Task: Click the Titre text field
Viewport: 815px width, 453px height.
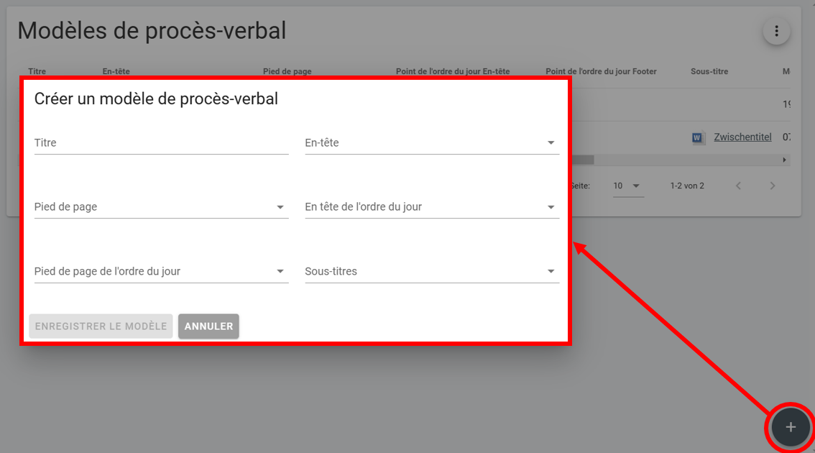Action: coord(161,143)
